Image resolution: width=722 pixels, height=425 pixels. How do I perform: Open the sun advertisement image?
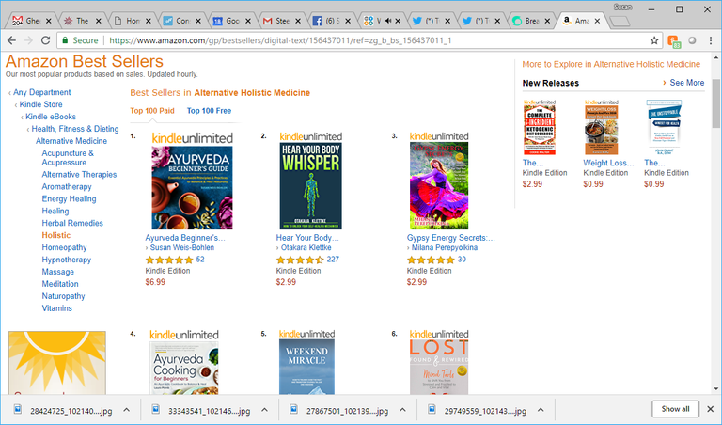pos(57,363)
